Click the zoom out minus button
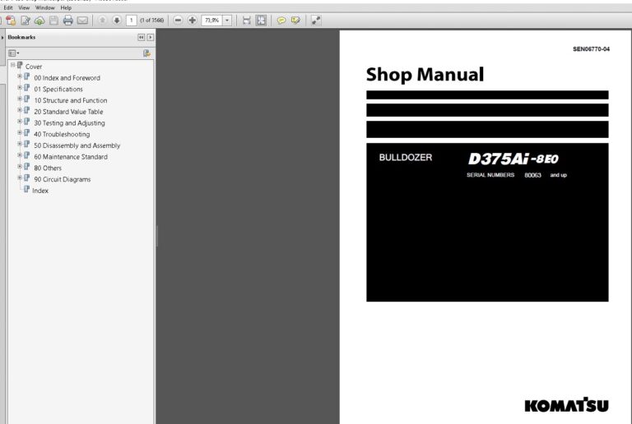Image resolution: width=632 pixels, height=424 pixels. pyautogui.click(x=178, y=20)
